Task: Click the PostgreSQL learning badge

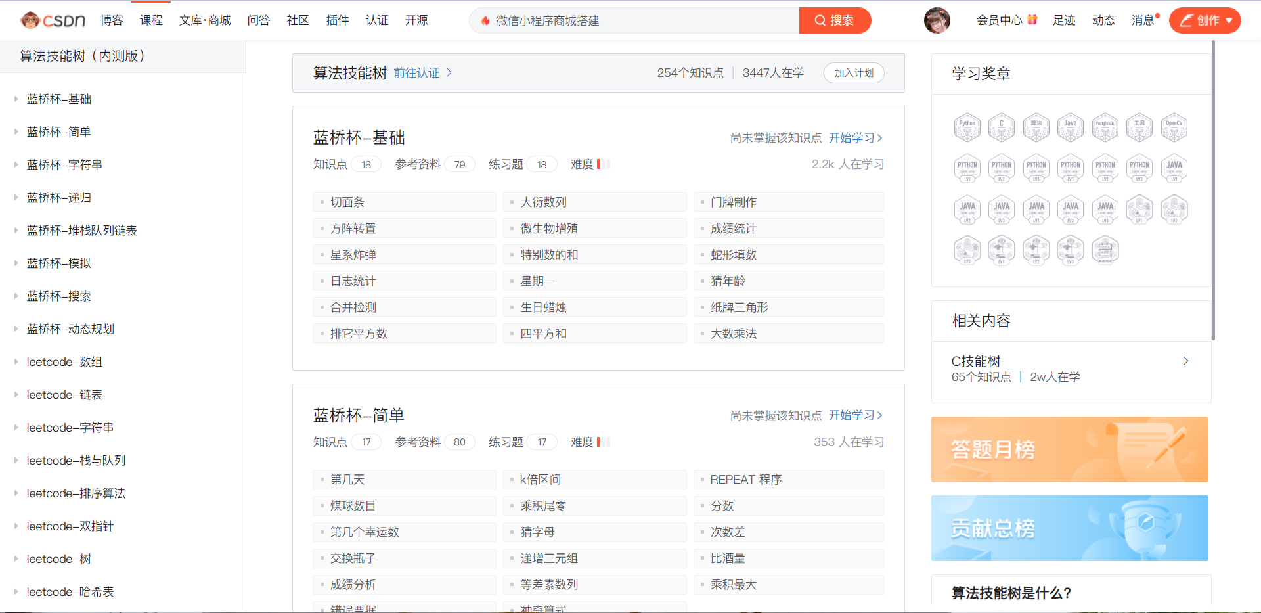Action: (1105, 127)
